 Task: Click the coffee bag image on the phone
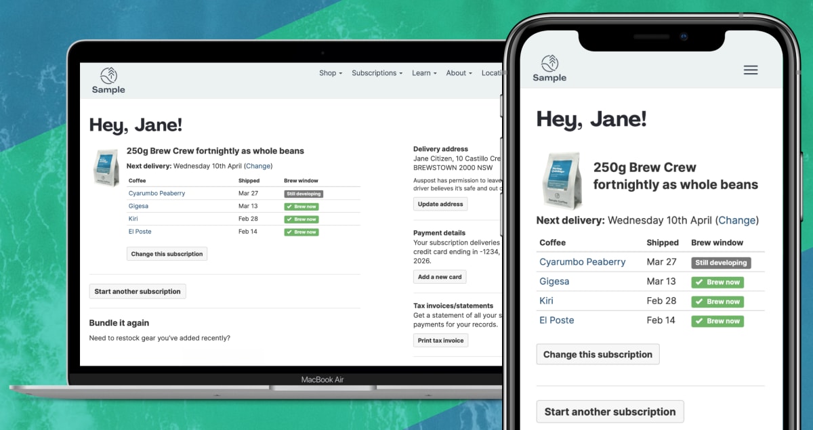tap(562, 180)
